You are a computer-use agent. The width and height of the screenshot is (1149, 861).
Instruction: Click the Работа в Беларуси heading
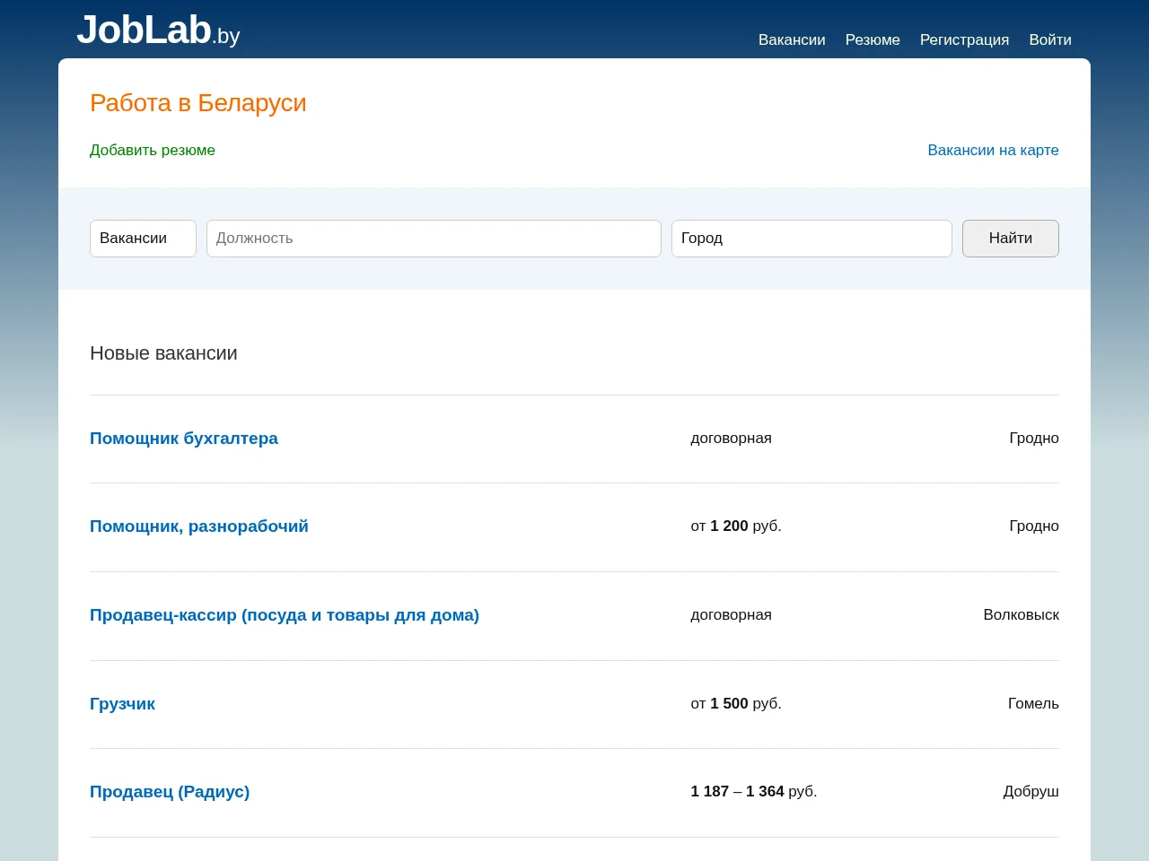pos(198,103)
